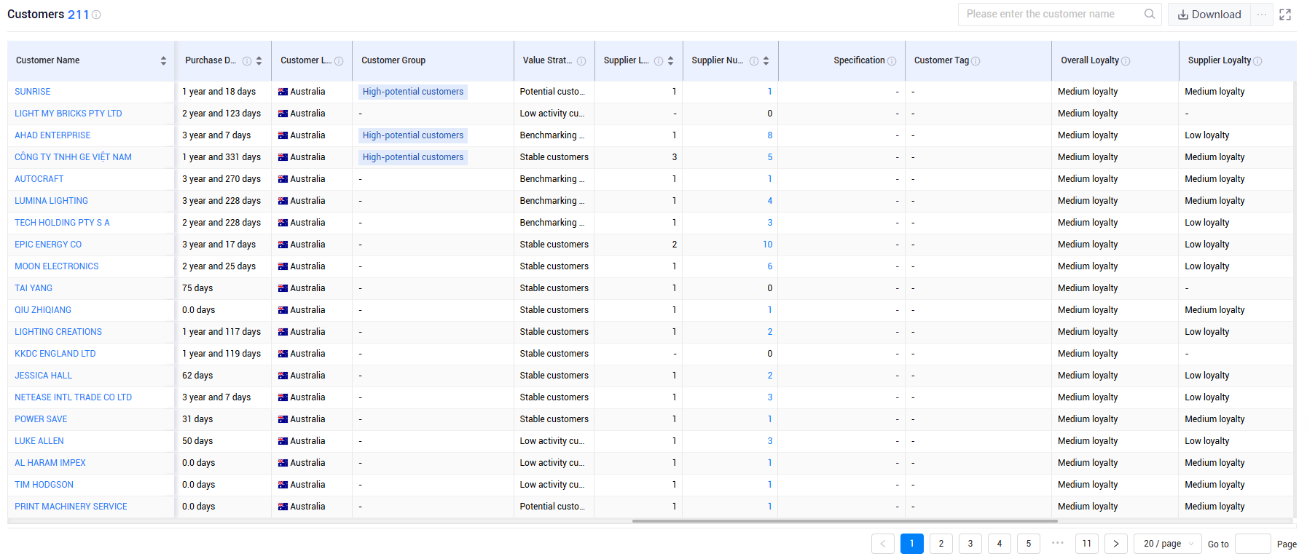
Task: Click the Value Strat... info icon
Action: coord(581,61)
